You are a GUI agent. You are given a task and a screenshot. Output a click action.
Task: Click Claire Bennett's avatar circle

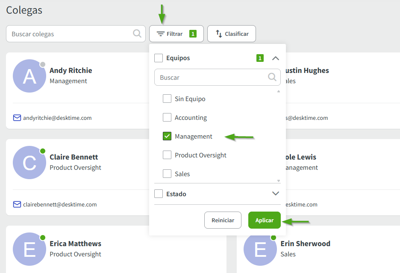(29, 163)
